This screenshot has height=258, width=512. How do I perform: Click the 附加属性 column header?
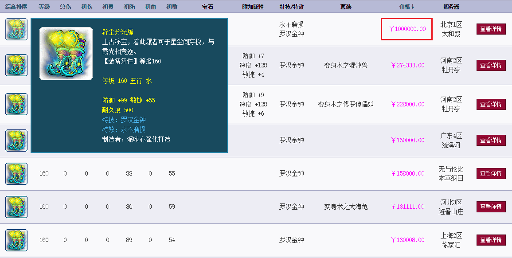253,7
